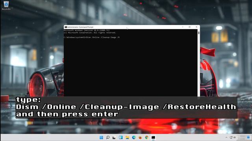Open taskbar Search magnifier
Viewport: 252px width, 141px height.
(x=108, y=137)
